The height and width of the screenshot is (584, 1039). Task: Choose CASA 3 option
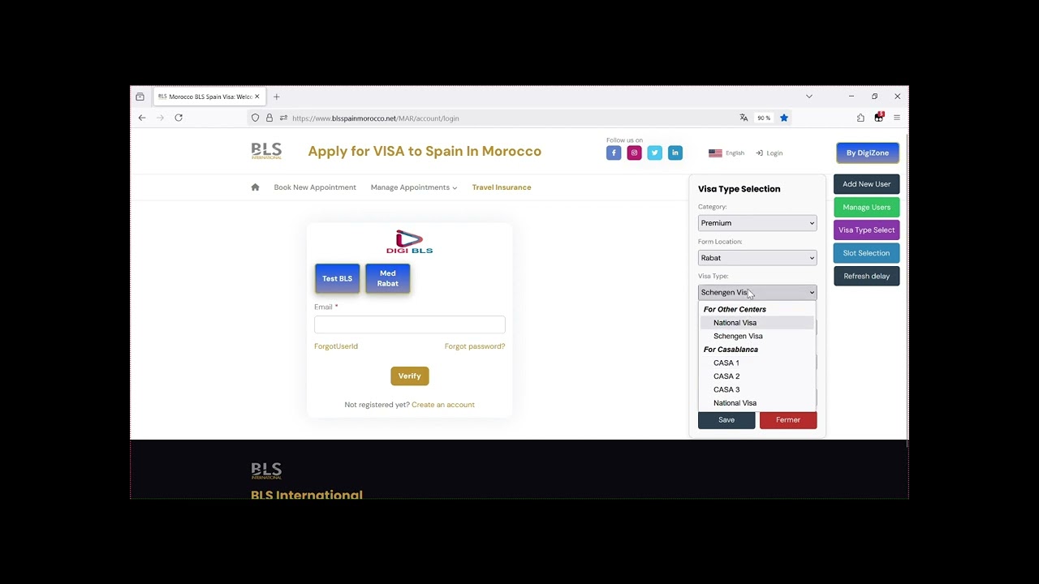[x=757, y=389]
